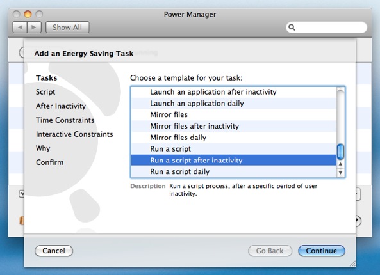Choose the plain 'Run a script' template
This screenshot has height=275, width=380.
coord(234,149)
